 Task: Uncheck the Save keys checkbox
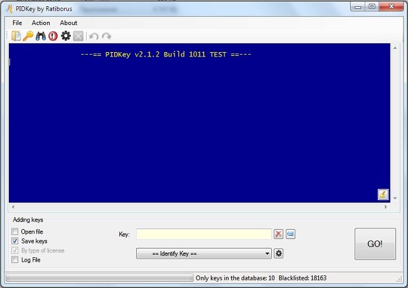(x=15, y=241)
